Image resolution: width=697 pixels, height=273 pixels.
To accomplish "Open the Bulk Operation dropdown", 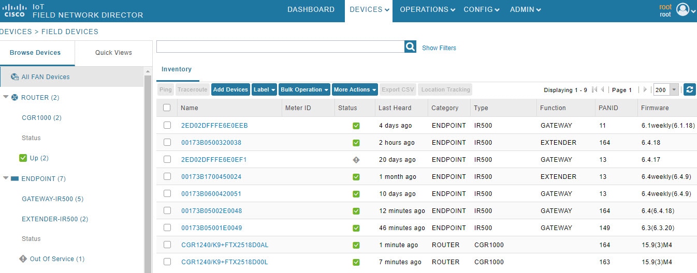I will click(x=304, y=89).
